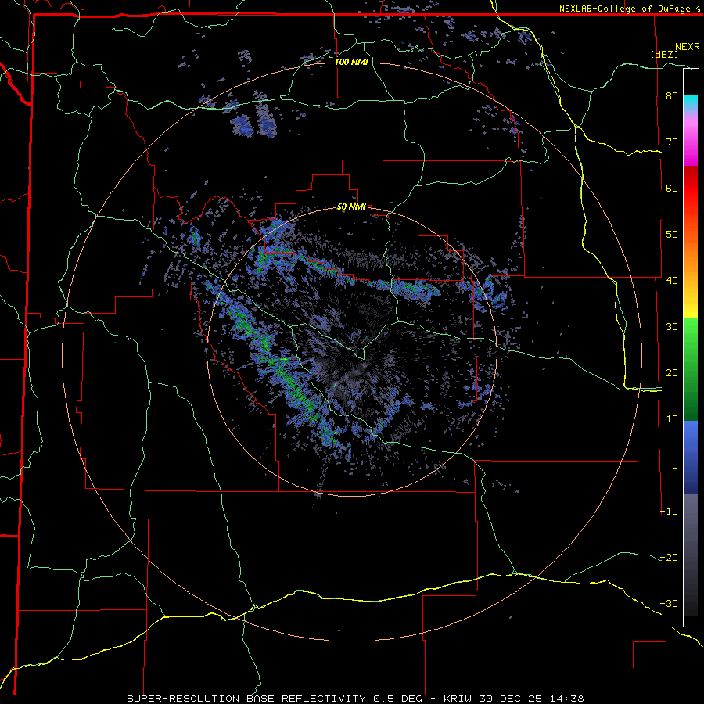Click the cyan segment at the top of the color bar
This screenshot has width=704, height=704.
[x=691, y=102]
